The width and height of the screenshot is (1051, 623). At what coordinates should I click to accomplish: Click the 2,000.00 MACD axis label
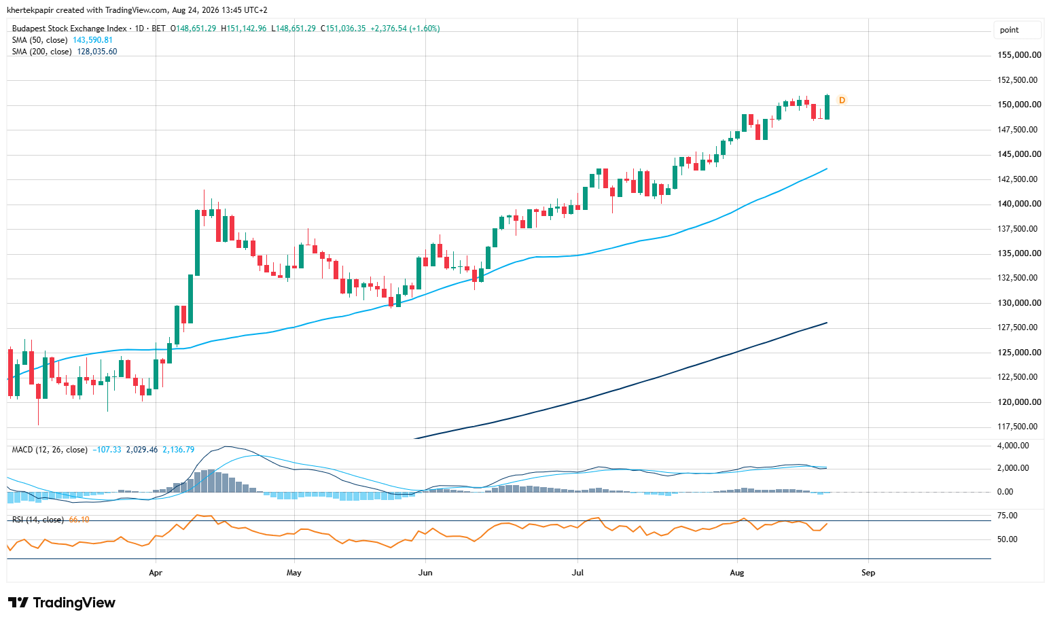[1013, 468]
